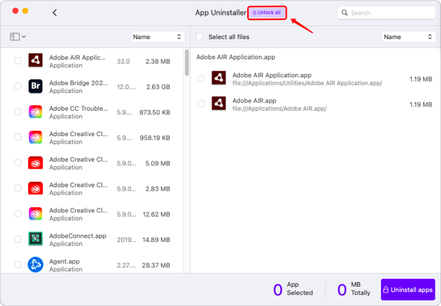441x306 pixels.
Task: Click the 2.63 GB size value
Action: coord(158,87)
